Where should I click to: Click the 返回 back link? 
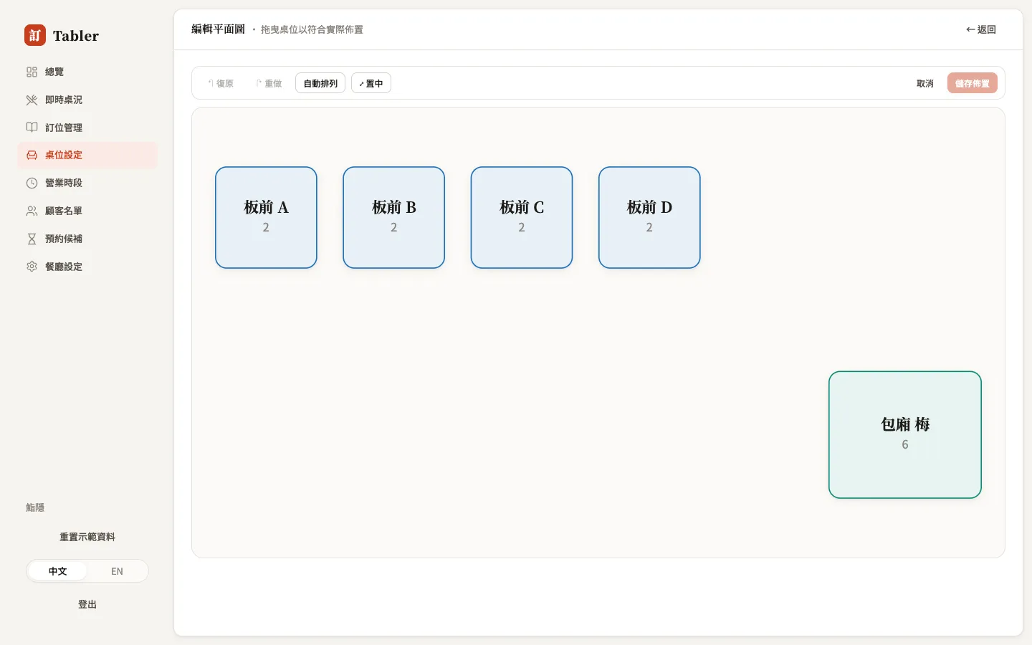pyautogui.click(x=981, y=29)
